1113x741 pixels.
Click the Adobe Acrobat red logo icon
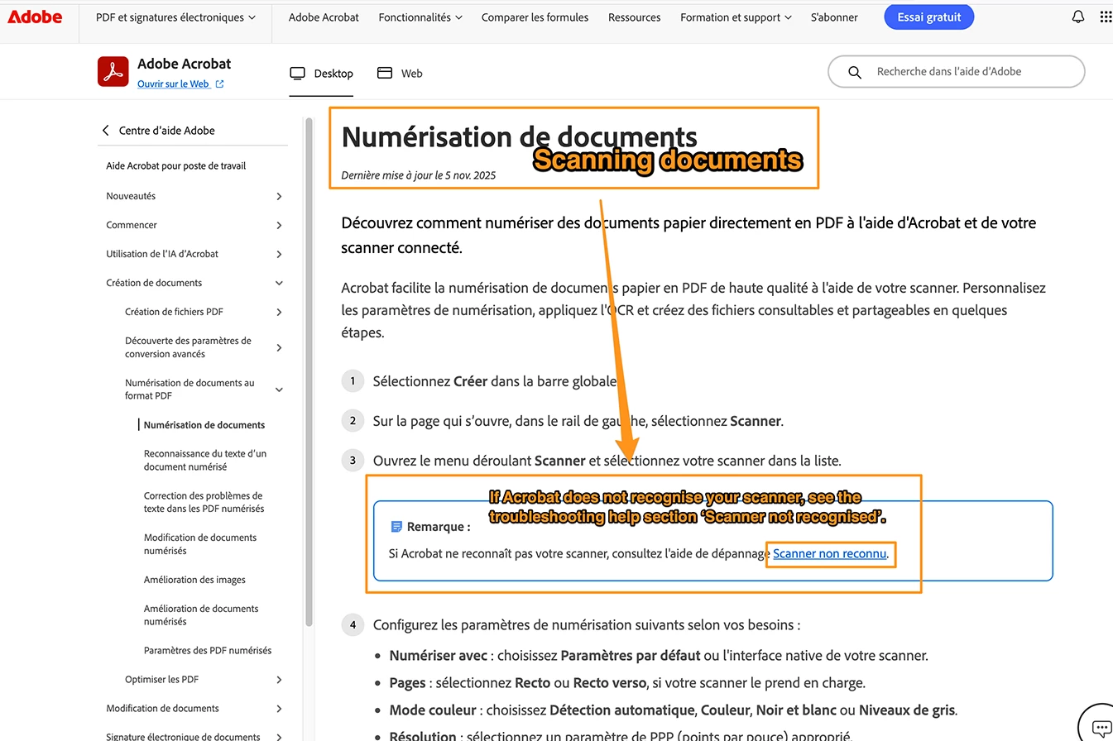pyautogui.click(x=113, y=72)
